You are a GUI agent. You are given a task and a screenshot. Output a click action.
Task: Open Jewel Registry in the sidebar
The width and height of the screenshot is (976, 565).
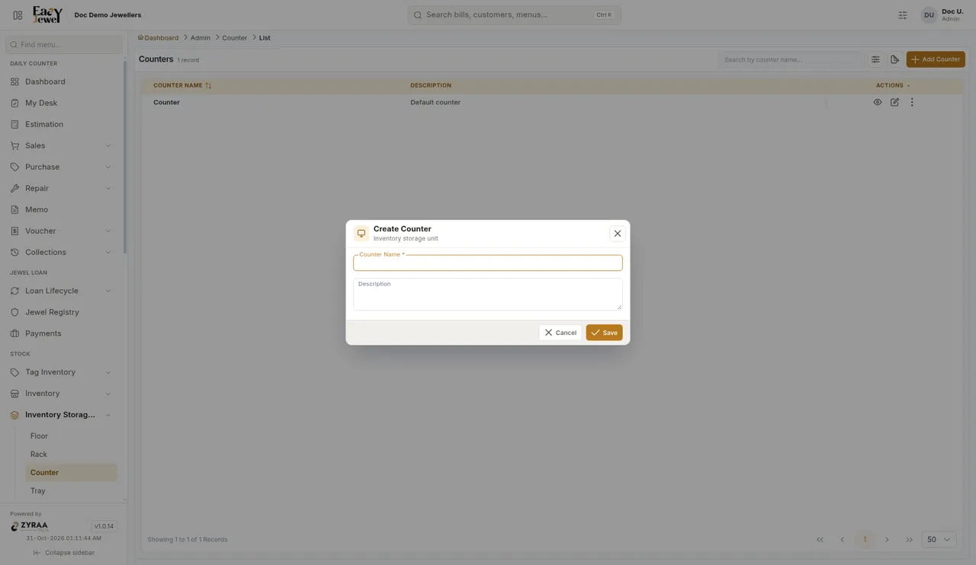click(63, 312)
